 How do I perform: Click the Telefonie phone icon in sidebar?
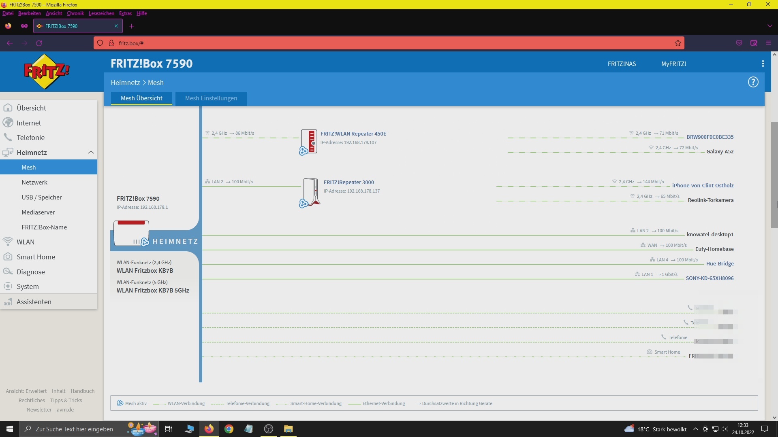click(x=8, y=138)
